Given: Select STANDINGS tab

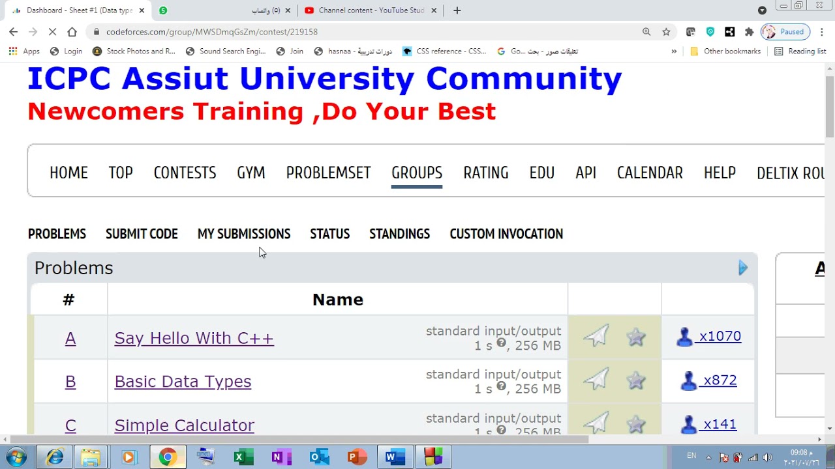Looking at the screenshot, I should (399, 234).
